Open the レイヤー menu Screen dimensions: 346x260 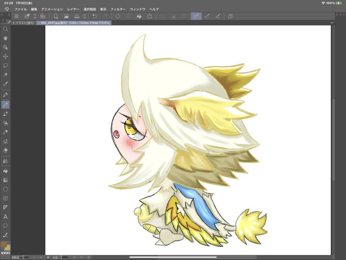[x=73, y=9]
